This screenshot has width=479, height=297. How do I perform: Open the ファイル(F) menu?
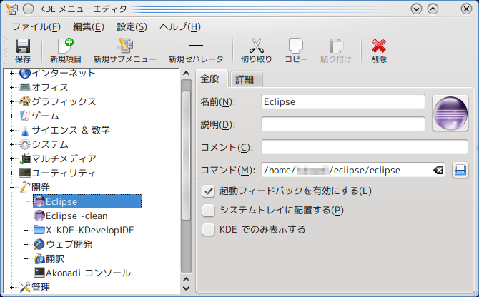36,27
